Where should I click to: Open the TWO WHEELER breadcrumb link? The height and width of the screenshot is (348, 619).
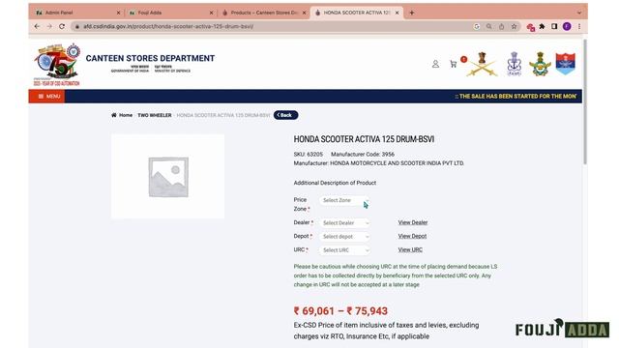(x=155, y=115)
